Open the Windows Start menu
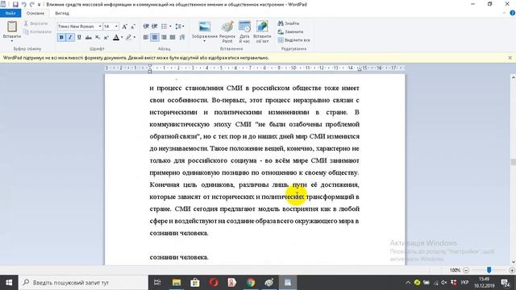This screenshot has width=516, height=290. tap(9, 283)
